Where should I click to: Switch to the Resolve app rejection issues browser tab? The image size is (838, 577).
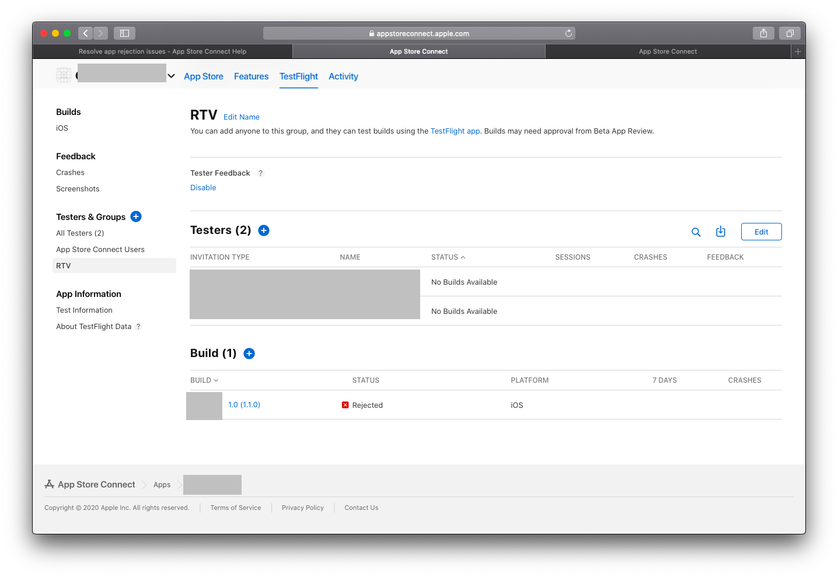[162, 51]
